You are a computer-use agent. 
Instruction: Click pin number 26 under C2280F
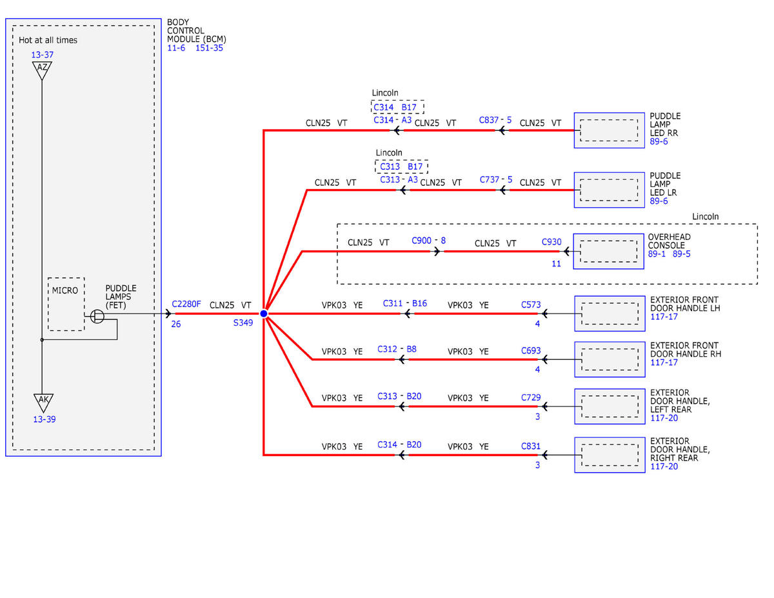tap(176, 324)
